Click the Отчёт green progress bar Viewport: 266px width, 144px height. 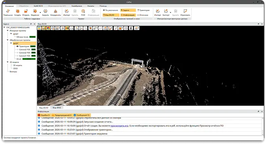tap(29, 59)
